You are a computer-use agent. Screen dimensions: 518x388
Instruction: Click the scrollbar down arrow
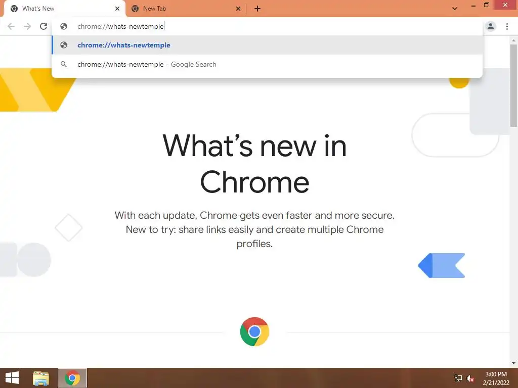(513, 363)
